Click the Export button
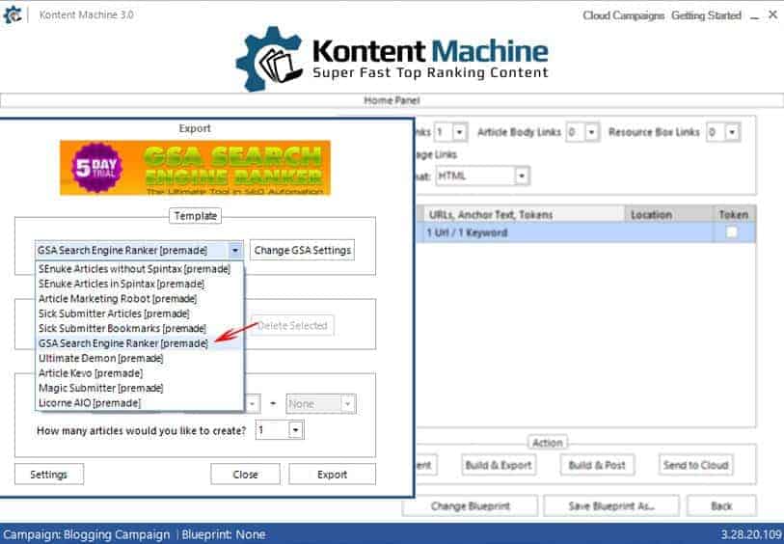784x544 pixels. [332, 474]
